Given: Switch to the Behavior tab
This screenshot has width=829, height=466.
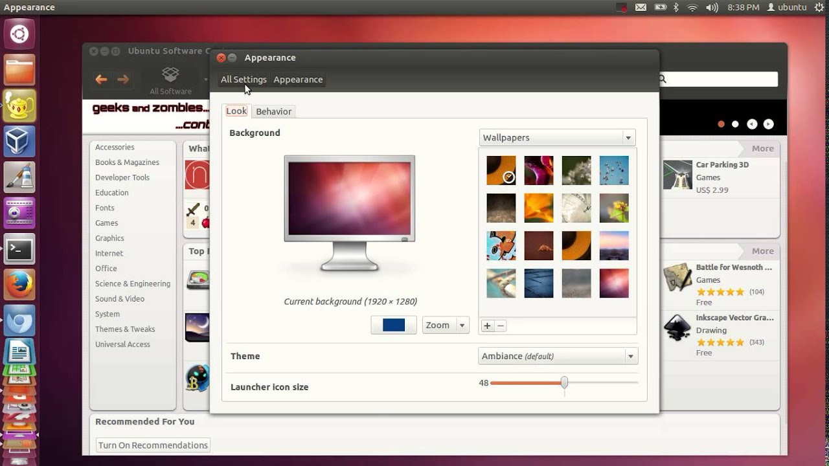Looking at the screenshot, I should point(273,111).
